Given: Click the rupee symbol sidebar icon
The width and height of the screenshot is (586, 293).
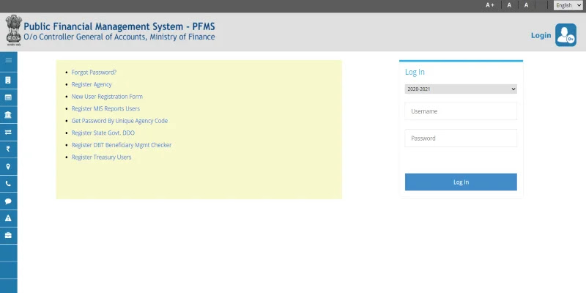Looking at the screenshot, I should tap(8, 149).
